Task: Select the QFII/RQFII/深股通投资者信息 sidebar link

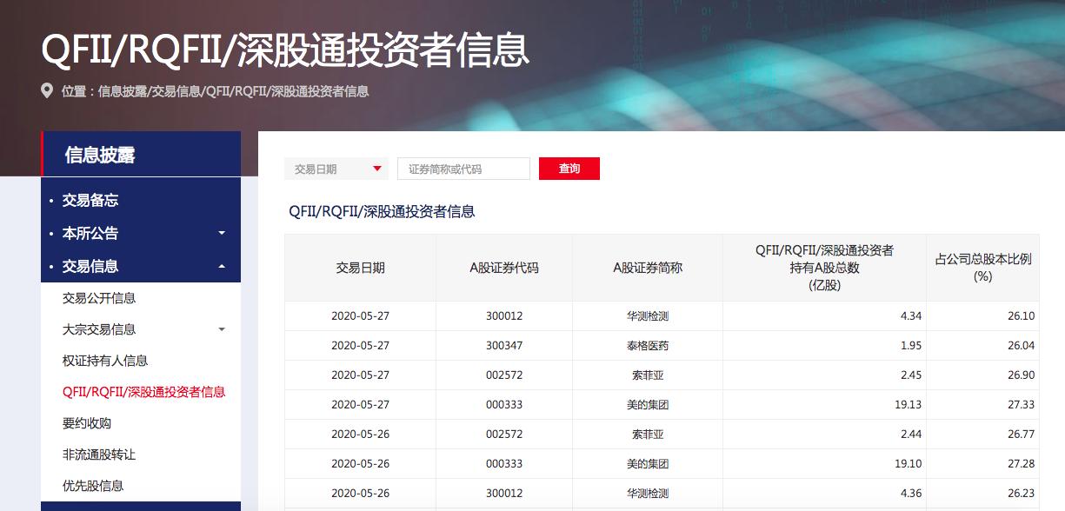Action: (x=144, y=392)
